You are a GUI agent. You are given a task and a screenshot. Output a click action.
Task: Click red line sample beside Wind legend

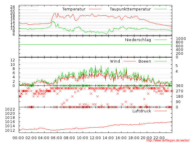coord(130,61)
